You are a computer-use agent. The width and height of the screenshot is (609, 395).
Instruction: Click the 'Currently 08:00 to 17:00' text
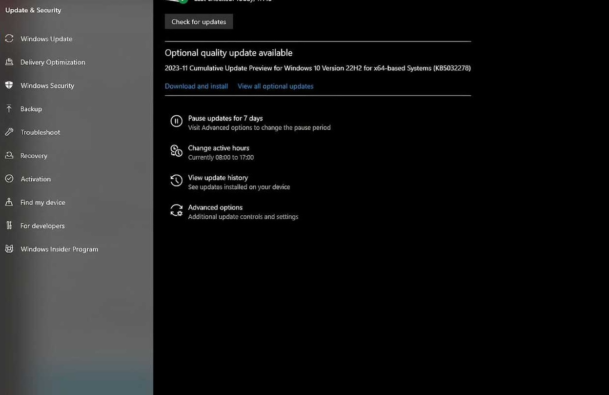click(x=221, y=157)
